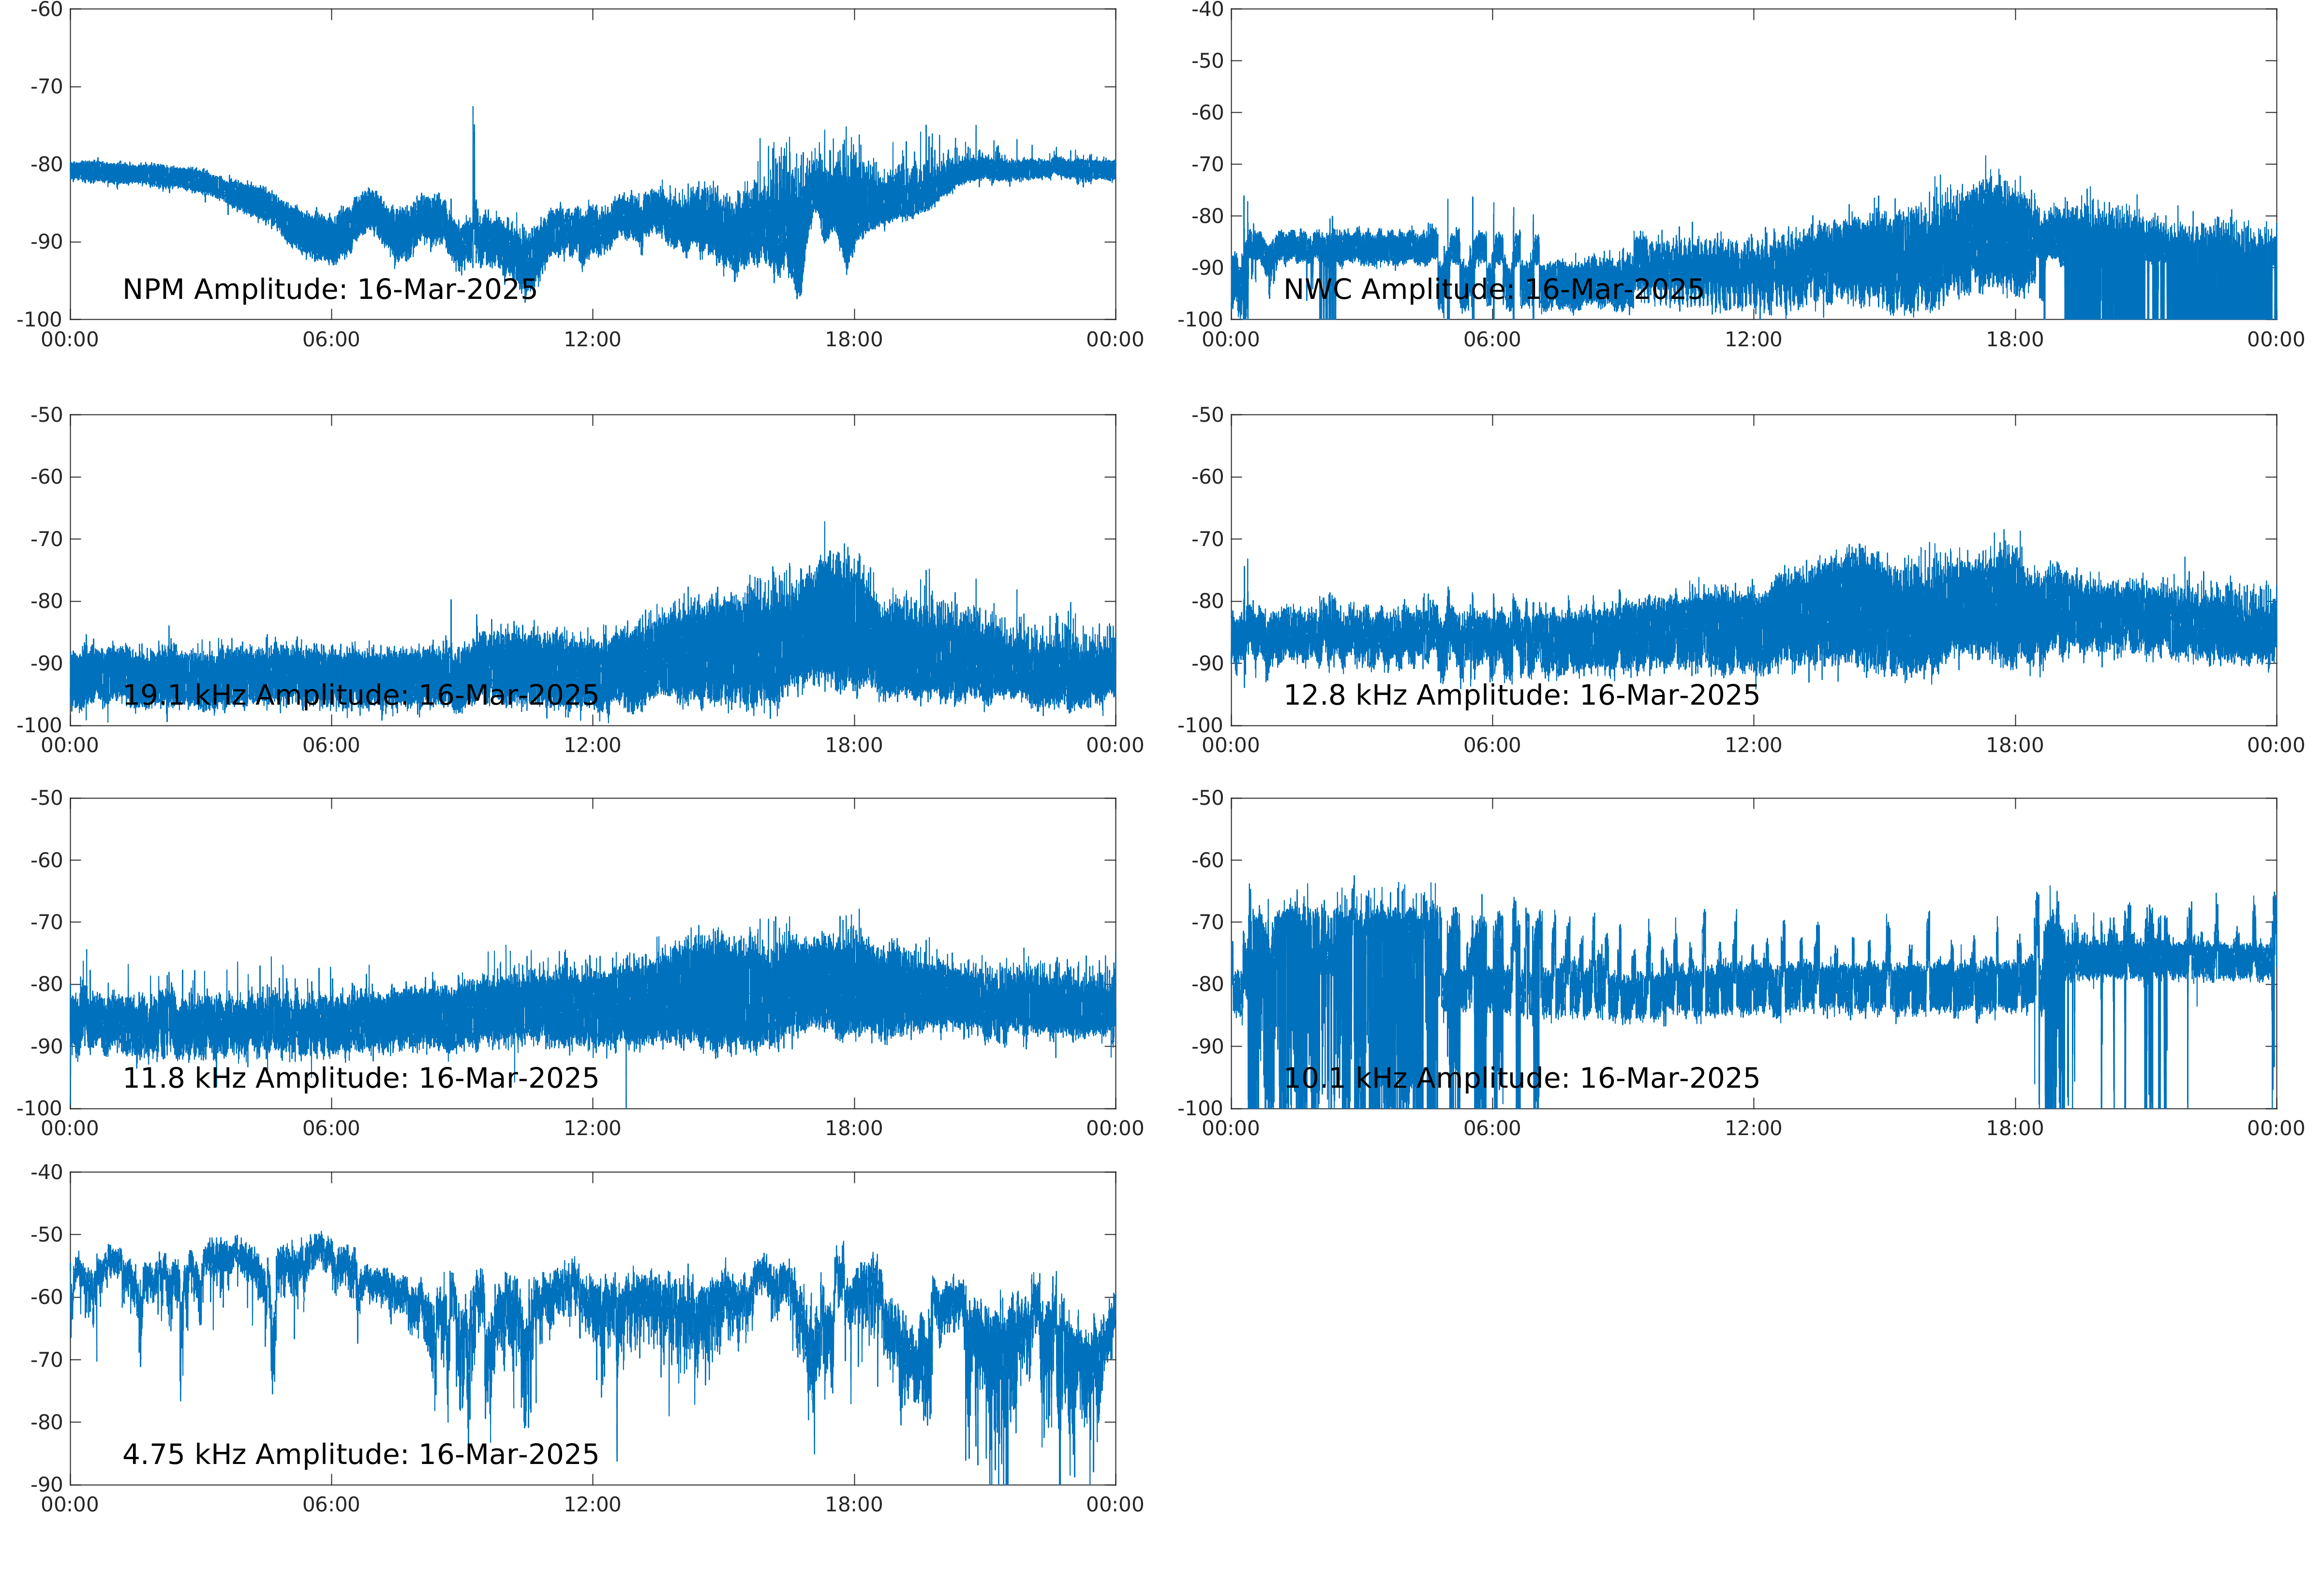The width and height of the screenshot is (2322, 1596).
Task: Click -40 y-axis label of NWC plot
Action: 1207,10
